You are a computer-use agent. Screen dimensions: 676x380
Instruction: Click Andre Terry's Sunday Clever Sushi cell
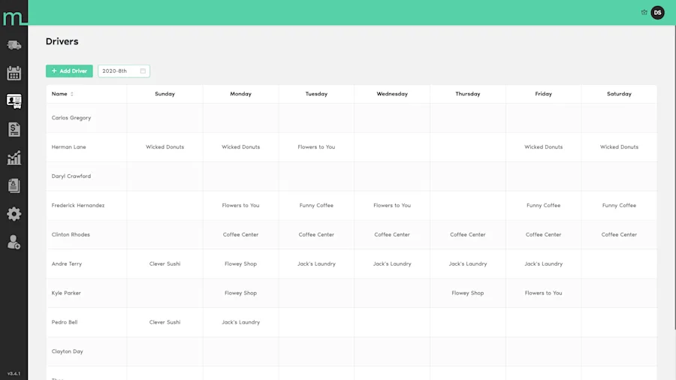(x=164, y=264)
